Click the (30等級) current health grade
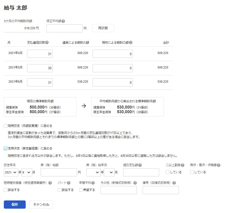Screen dimensions: 245x213 click(55, 107)
